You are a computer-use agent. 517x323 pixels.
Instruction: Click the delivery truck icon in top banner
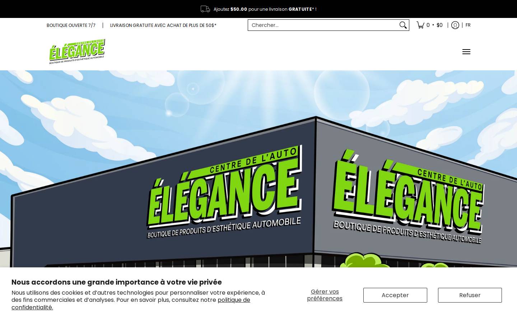205,9
